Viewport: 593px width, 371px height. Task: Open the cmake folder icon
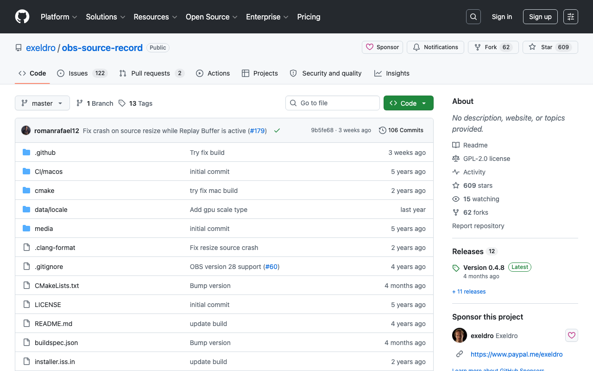[26, 191]
